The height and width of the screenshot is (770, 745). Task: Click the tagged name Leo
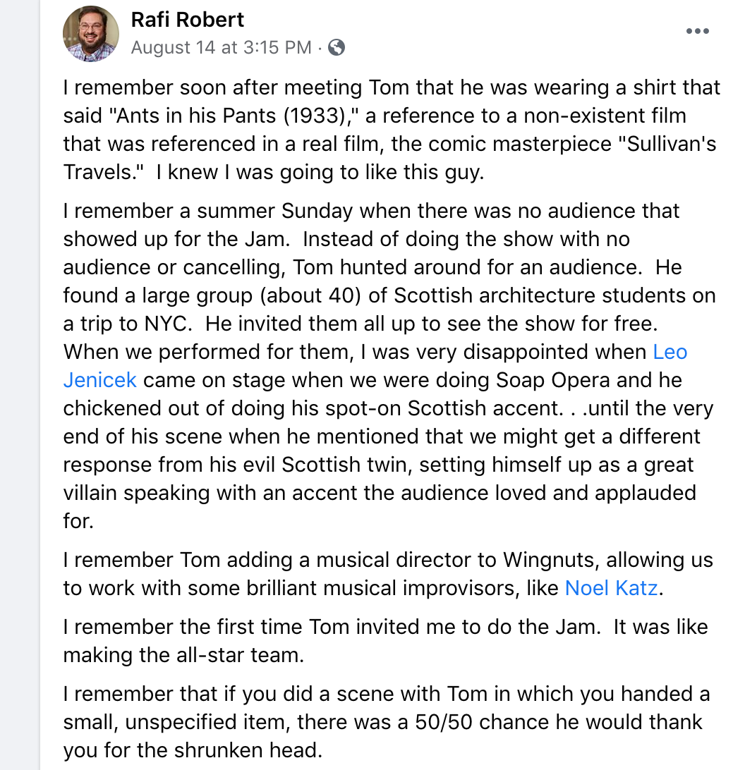[670, 352]
